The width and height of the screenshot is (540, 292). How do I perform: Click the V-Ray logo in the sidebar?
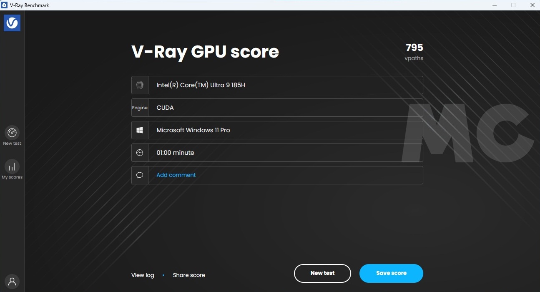click(12, 23)
